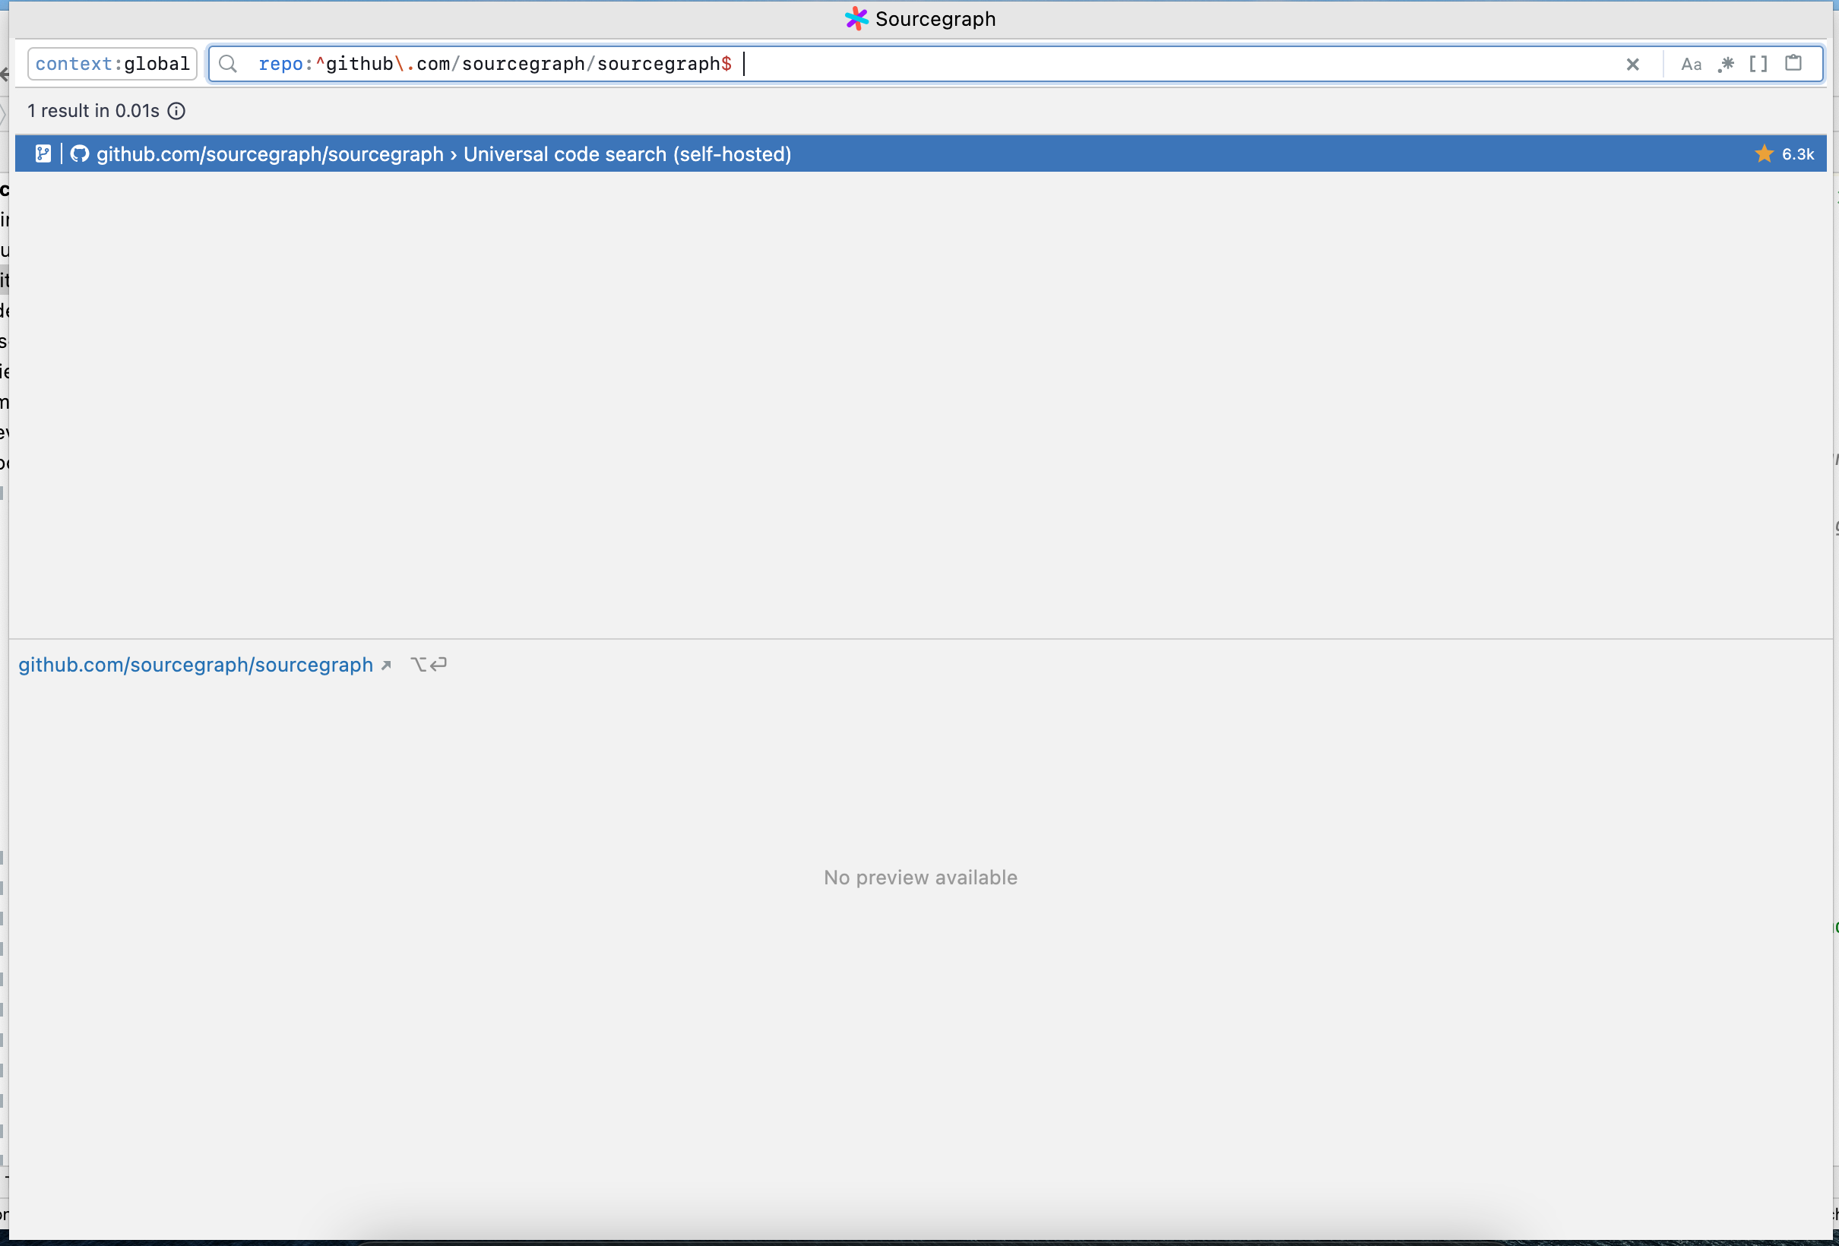Click the repository icon in result row
The height and width of the screenshot is (1246, 1839).
point(43,153)
